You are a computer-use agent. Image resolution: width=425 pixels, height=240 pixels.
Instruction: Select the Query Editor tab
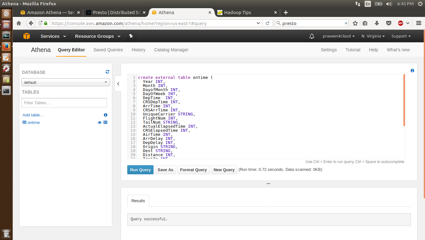point(71,50)
